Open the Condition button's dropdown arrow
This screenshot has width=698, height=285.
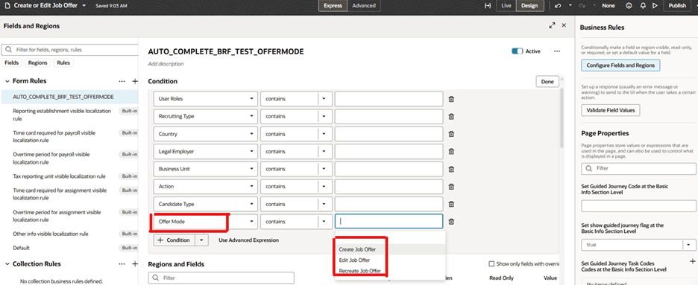[201, 240]
